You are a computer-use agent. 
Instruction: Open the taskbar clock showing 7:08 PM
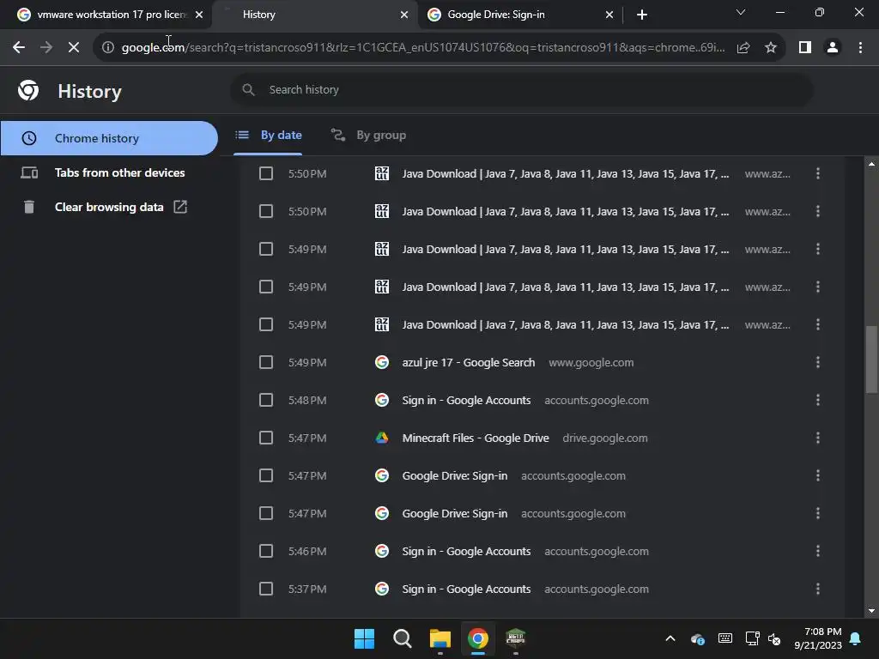(818, 638)
